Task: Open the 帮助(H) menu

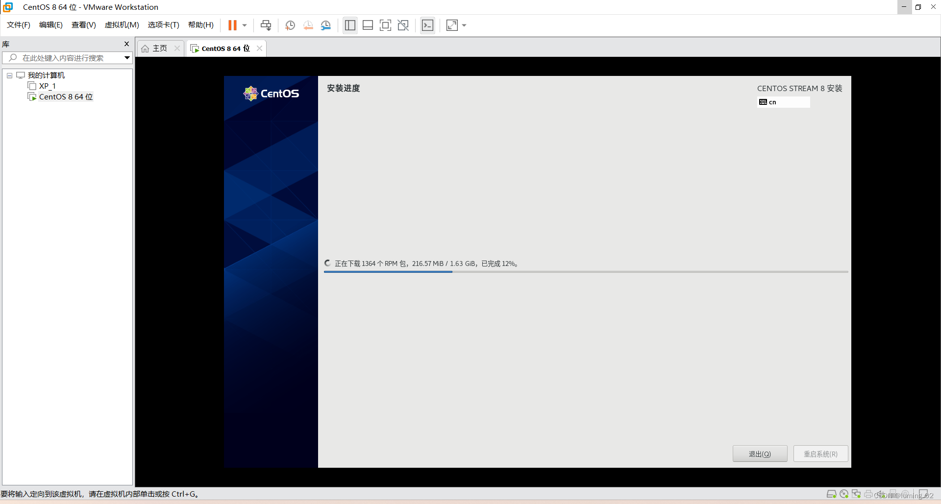Action: tap(200, 25)
